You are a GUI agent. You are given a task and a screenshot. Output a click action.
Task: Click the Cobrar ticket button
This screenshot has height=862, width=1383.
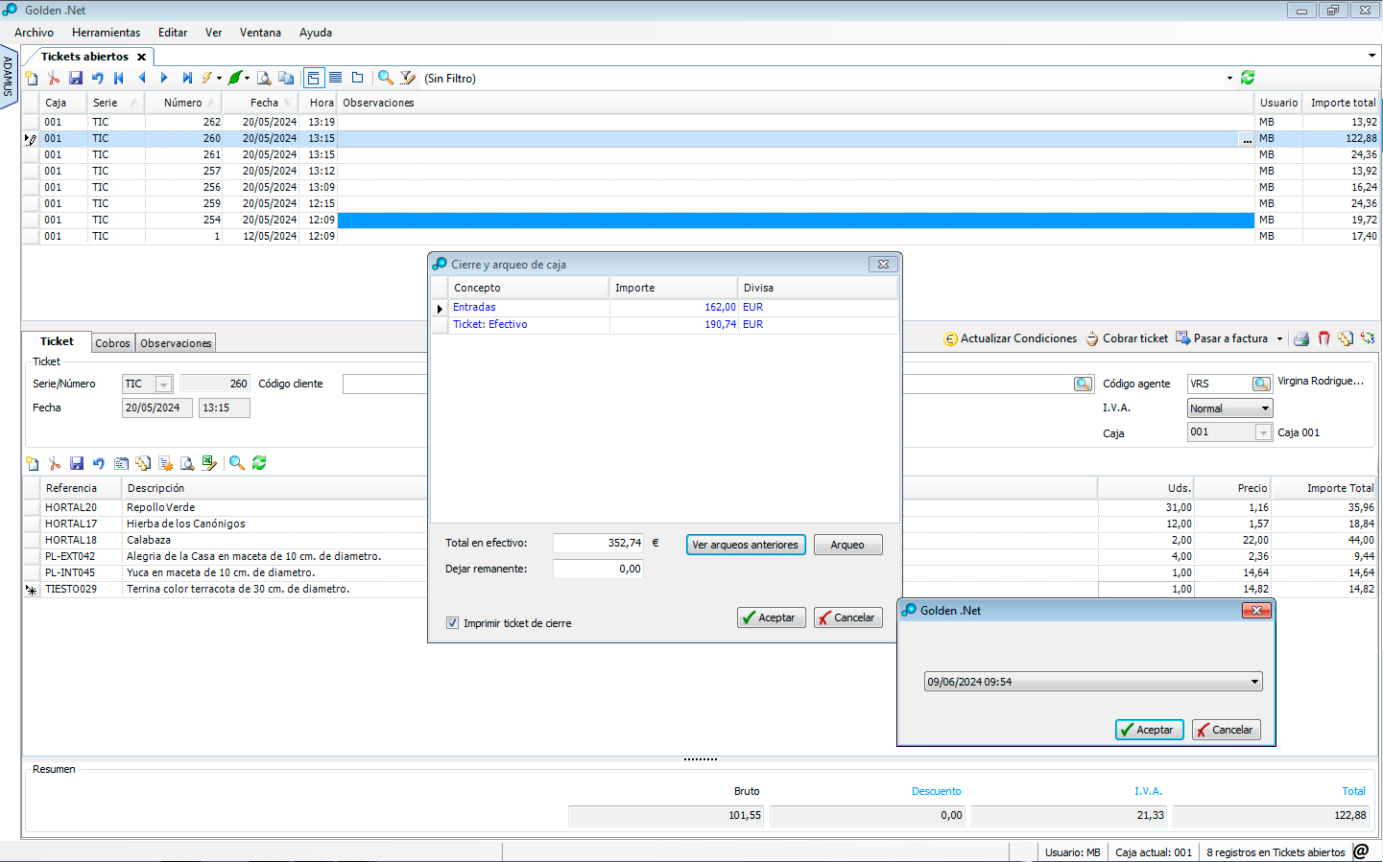[1127, 338]
